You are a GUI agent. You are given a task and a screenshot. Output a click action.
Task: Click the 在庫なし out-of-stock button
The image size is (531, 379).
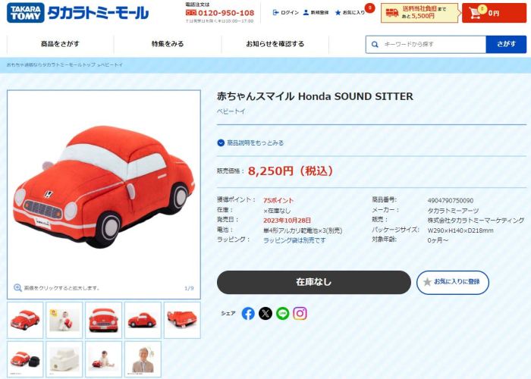click(x=314, y=282)
